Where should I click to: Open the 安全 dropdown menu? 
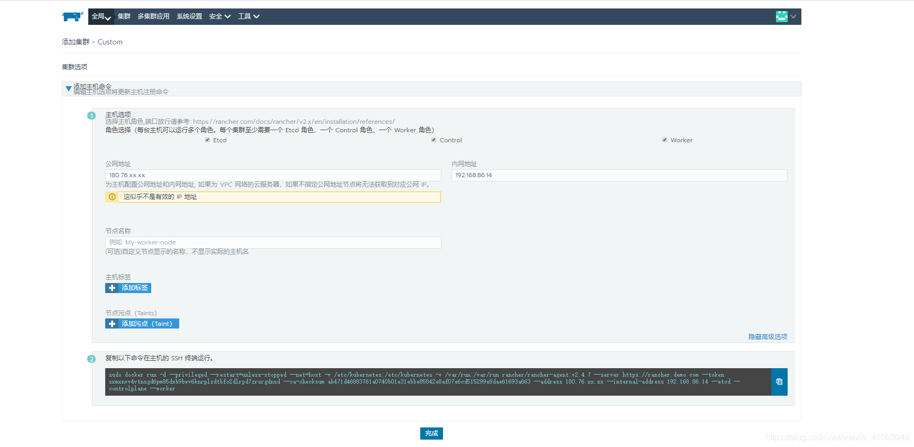[x=220, y=16]
